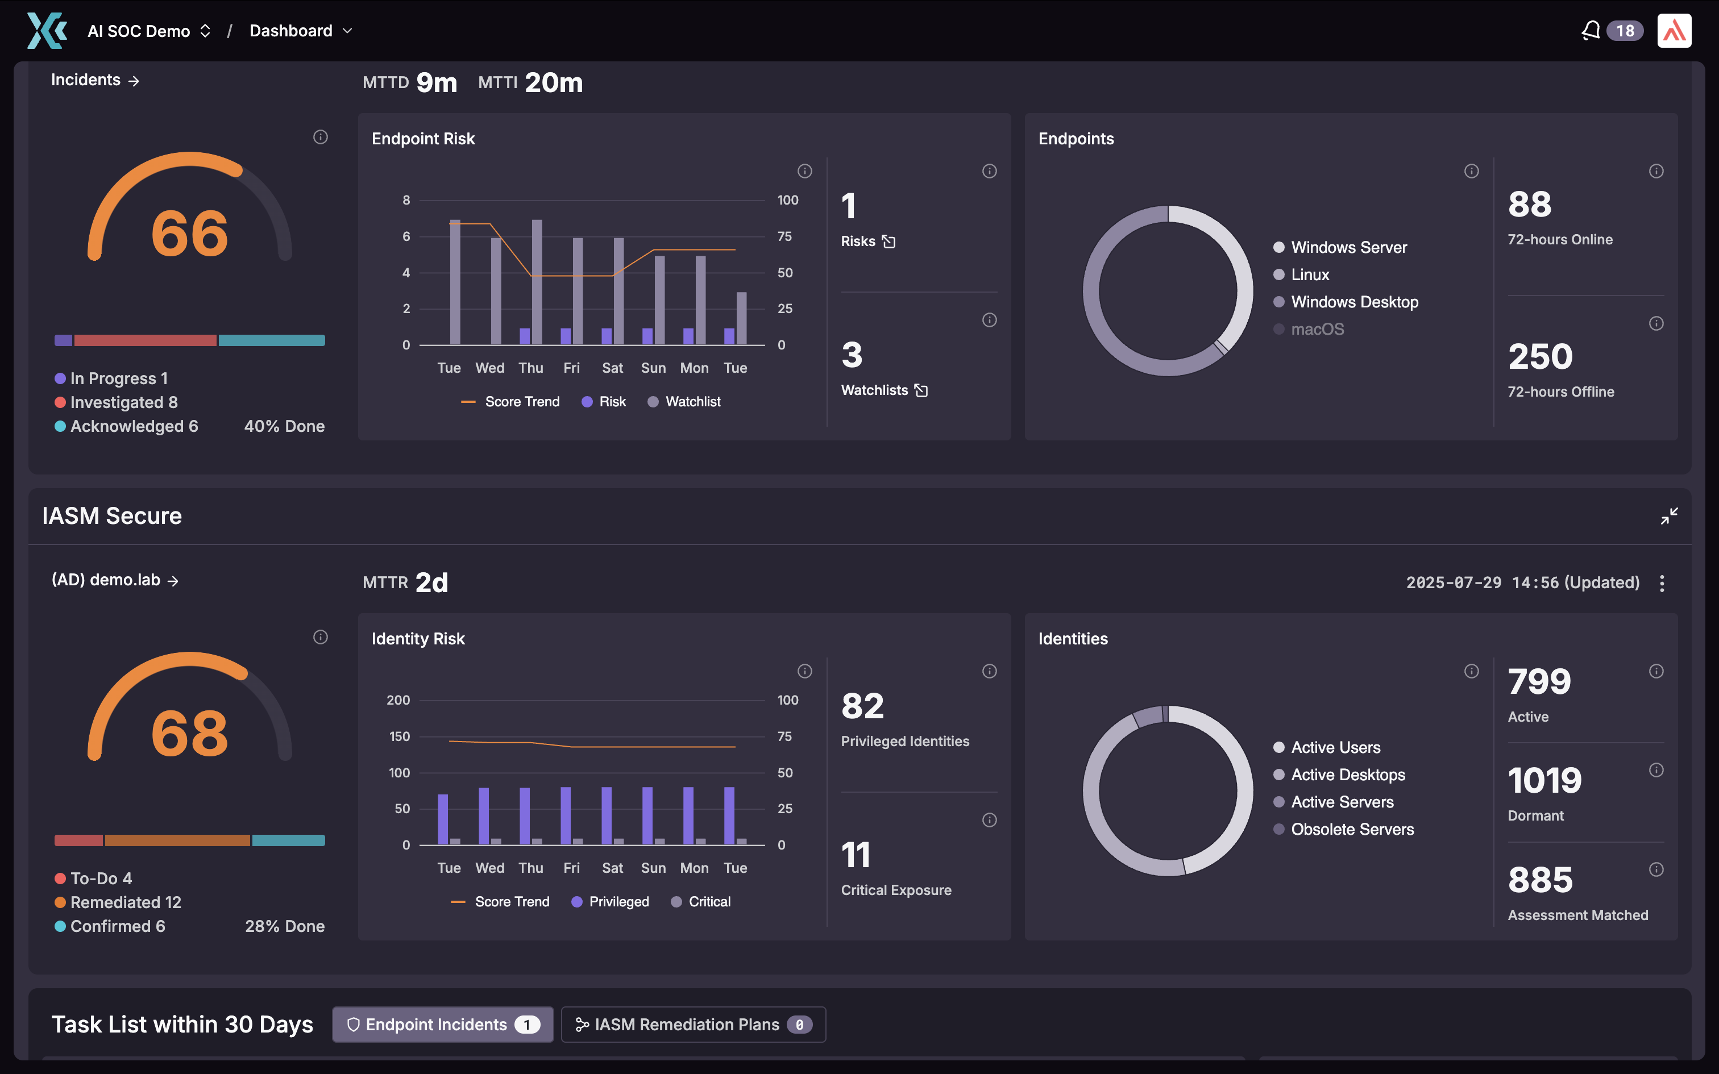The height and width of the screenshot is (1074, 1719).
Task: Select the IASM Remediation Plans tab
Action: coord(692,1024)
